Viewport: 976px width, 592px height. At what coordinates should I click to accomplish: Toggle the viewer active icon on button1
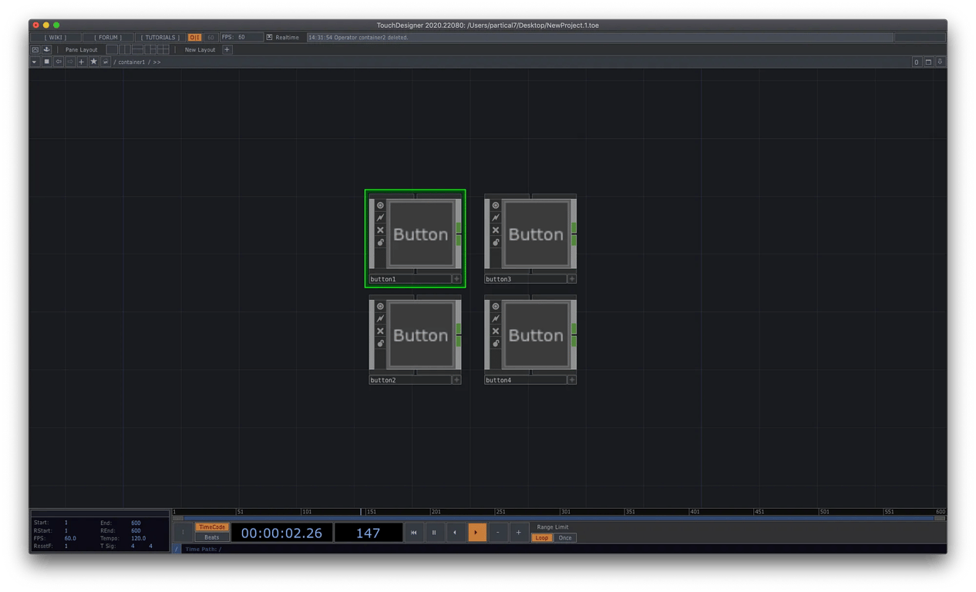point(380,205)
